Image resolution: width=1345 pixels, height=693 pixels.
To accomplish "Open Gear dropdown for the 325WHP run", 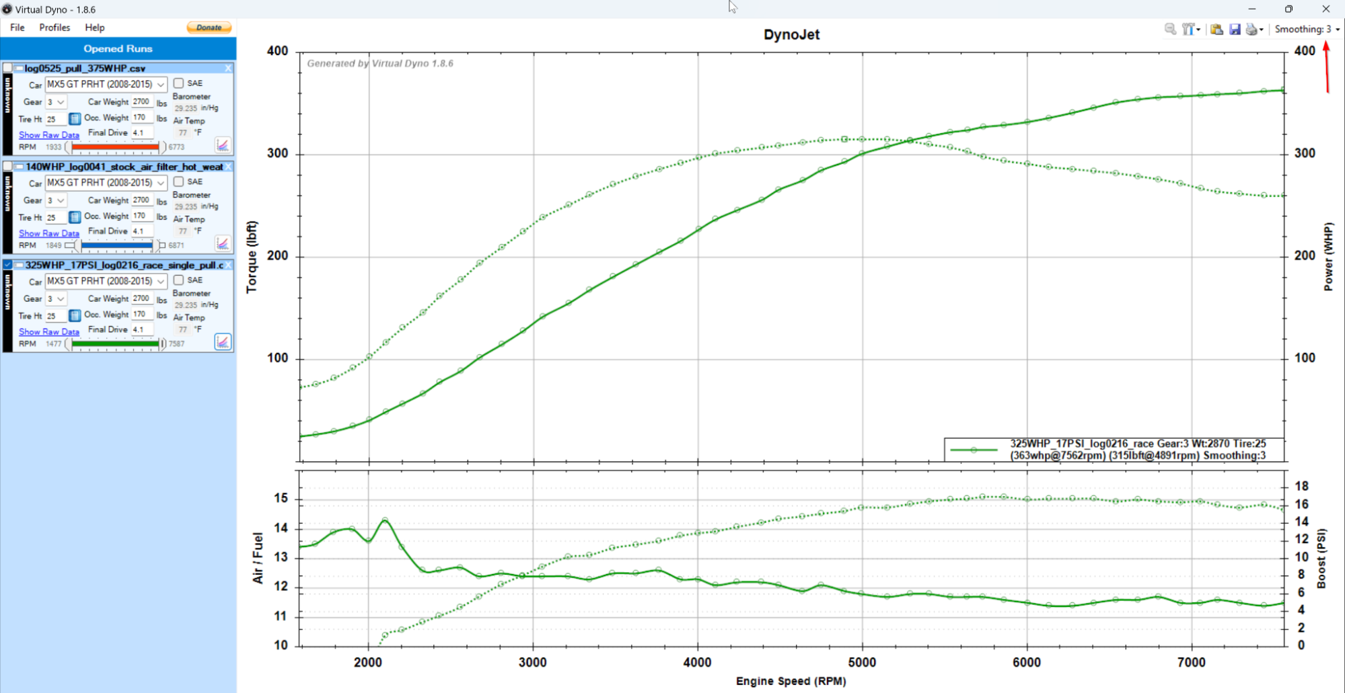I will coord(56,298).
